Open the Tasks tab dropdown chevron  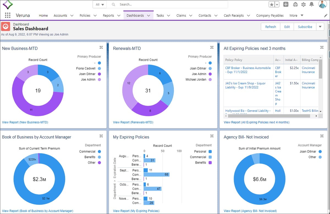(x=168, y=16)
